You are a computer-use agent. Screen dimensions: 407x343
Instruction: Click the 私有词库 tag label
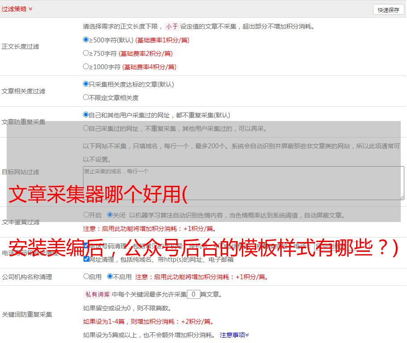tap(97, 294)
